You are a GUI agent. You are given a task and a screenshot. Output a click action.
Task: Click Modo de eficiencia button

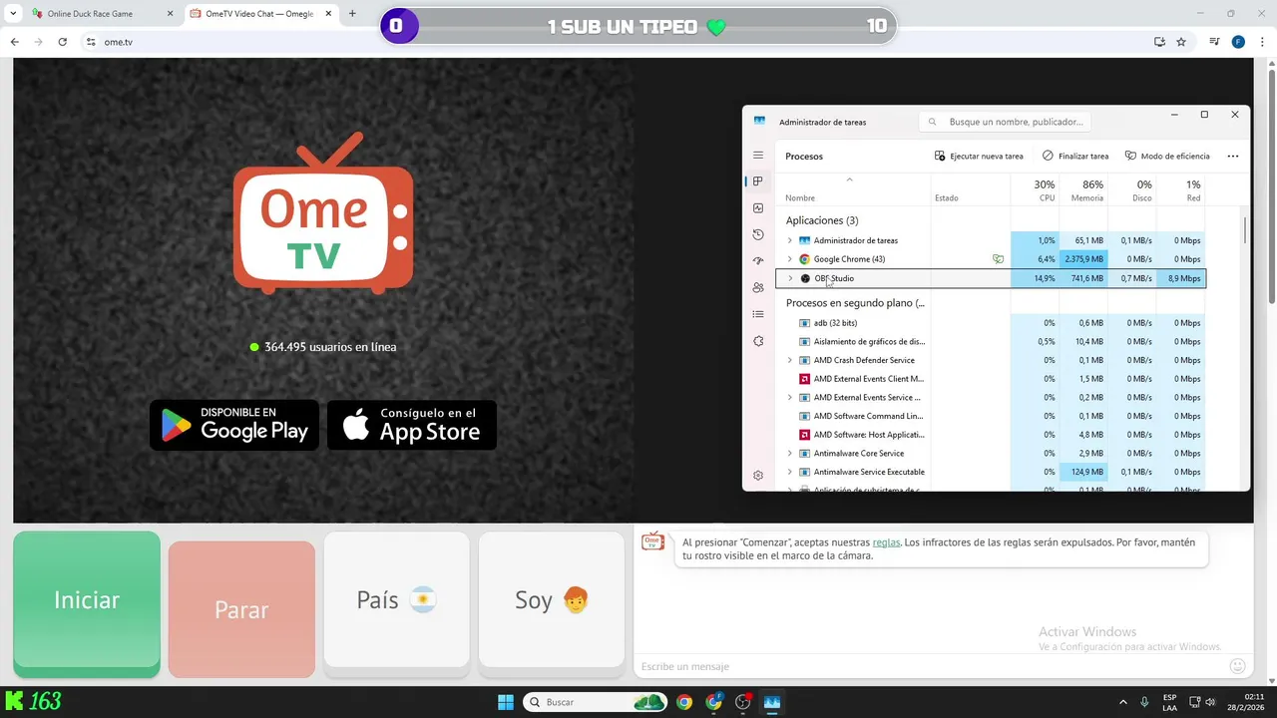click(1167, 157)
